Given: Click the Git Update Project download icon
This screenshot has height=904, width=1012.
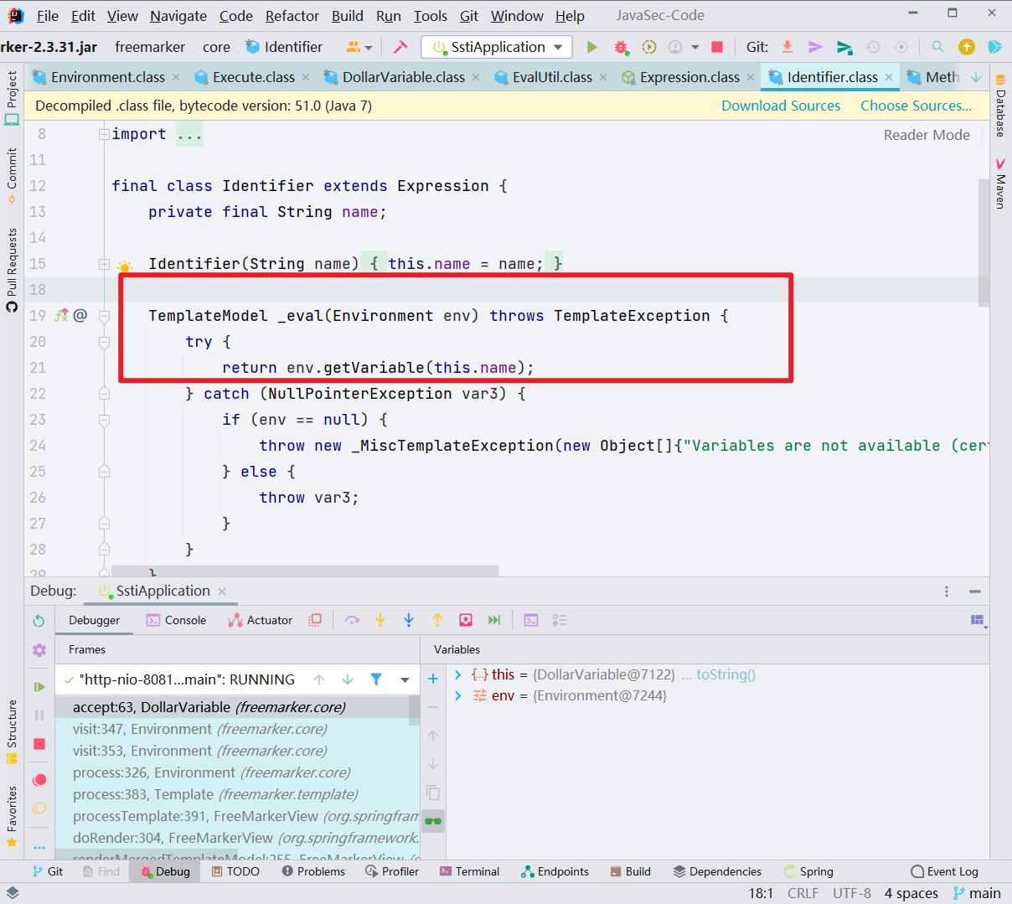Looking at the screenshot, I should [787, 47].
